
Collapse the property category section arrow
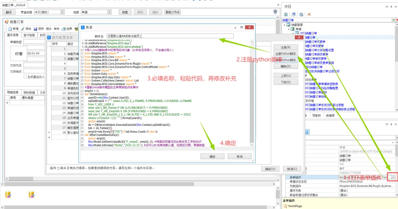click(393, 143)
